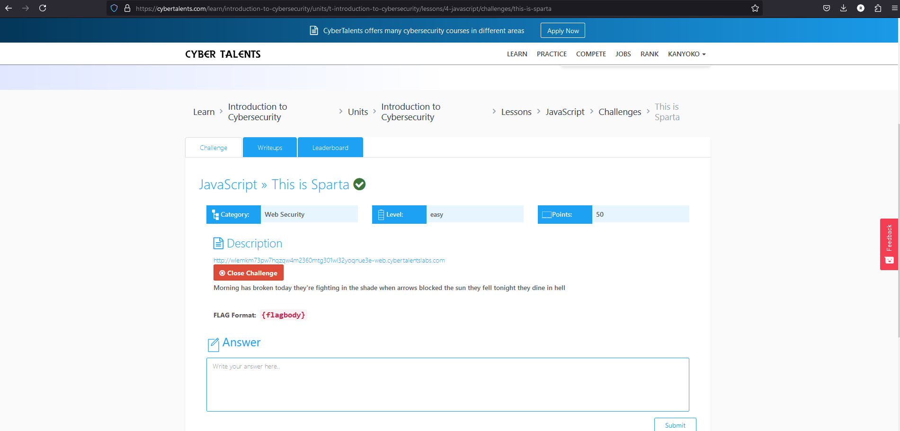
Task: Open browser downloads panel
Action: [844, 8]
